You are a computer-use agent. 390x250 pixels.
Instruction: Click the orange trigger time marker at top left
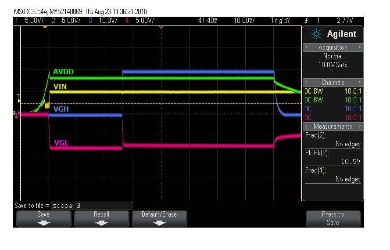(45, 27)
